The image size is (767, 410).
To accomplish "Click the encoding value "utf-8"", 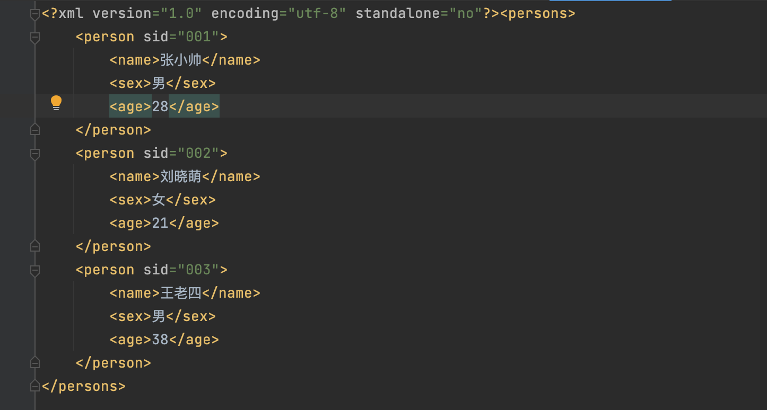I will coord(317,14).
